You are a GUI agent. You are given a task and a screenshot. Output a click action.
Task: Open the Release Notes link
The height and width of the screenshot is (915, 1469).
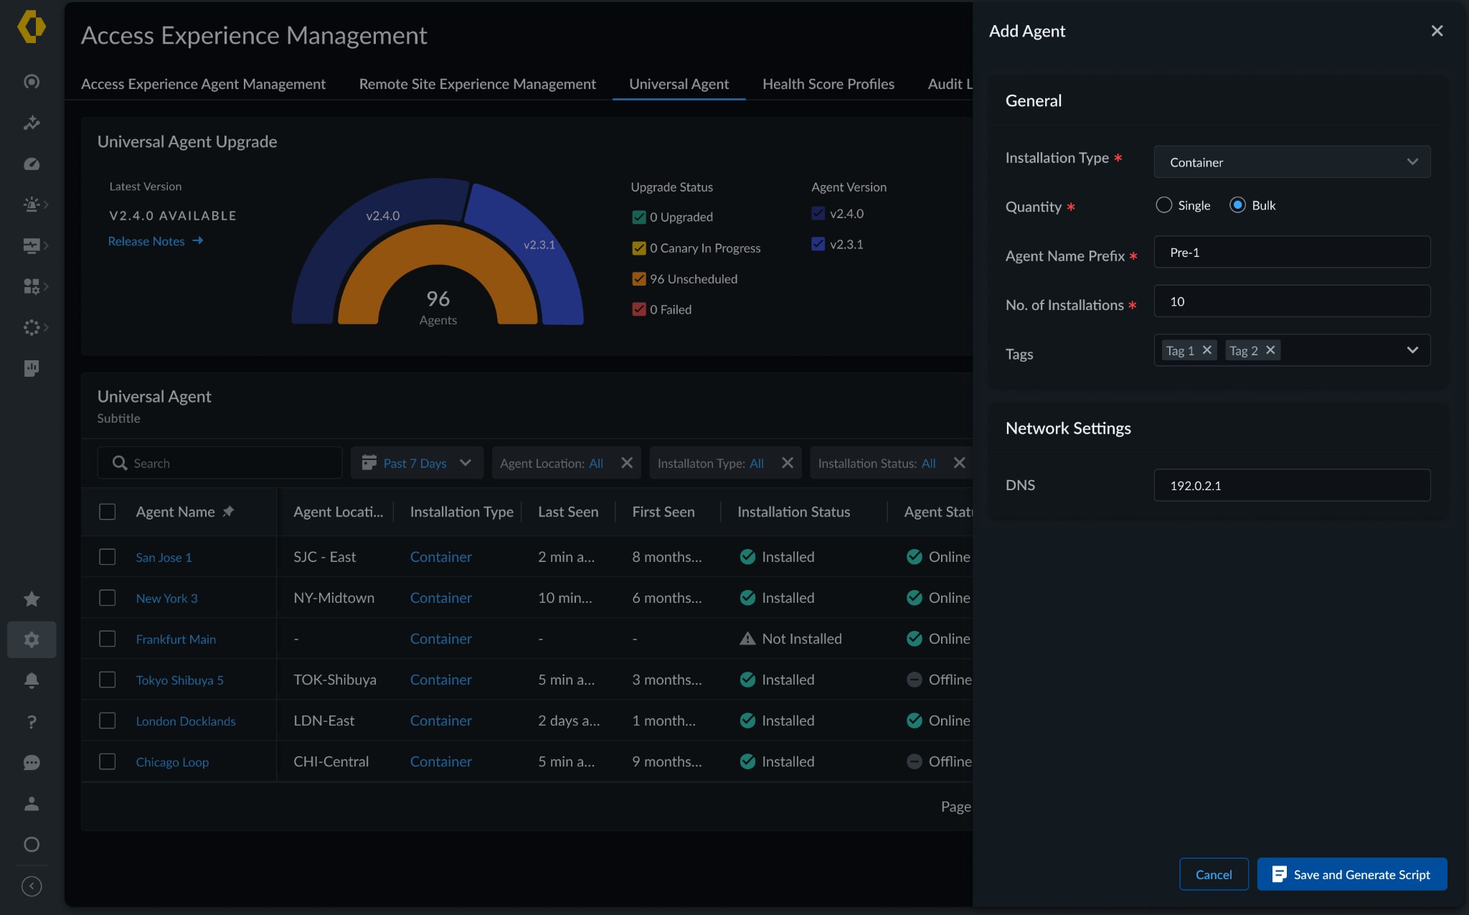click(x=146, y=241)
